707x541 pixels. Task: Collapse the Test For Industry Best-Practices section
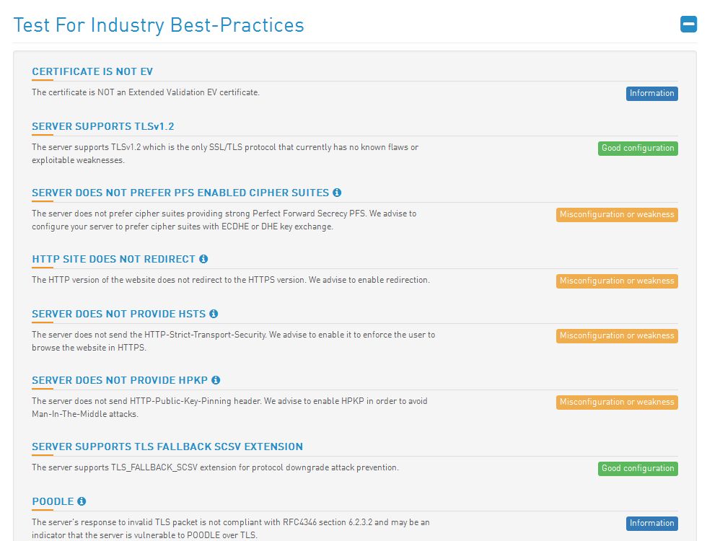pyautogui.click(x=688, y=25)
